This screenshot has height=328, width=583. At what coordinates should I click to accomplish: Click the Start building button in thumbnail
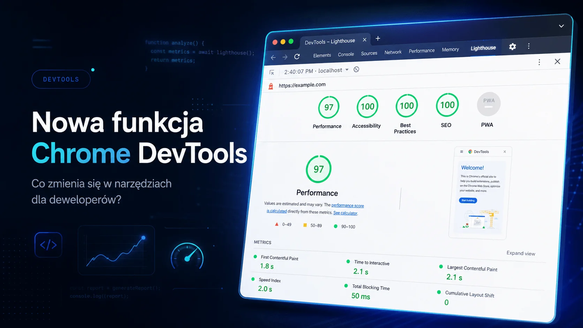(x=468, y=200)
